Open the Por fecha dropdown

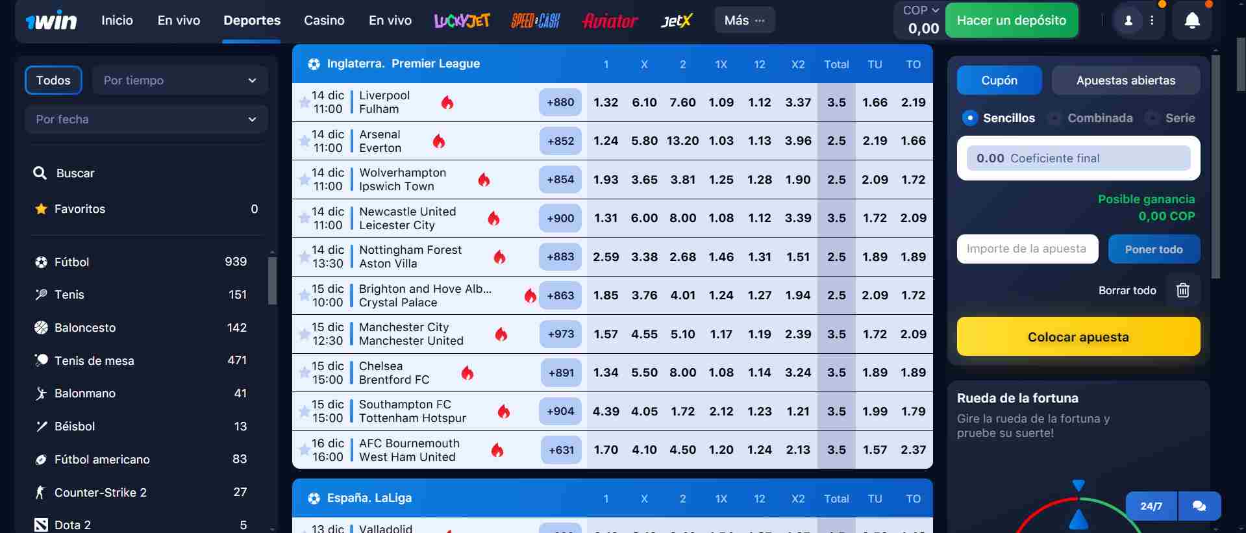point(146,119)
